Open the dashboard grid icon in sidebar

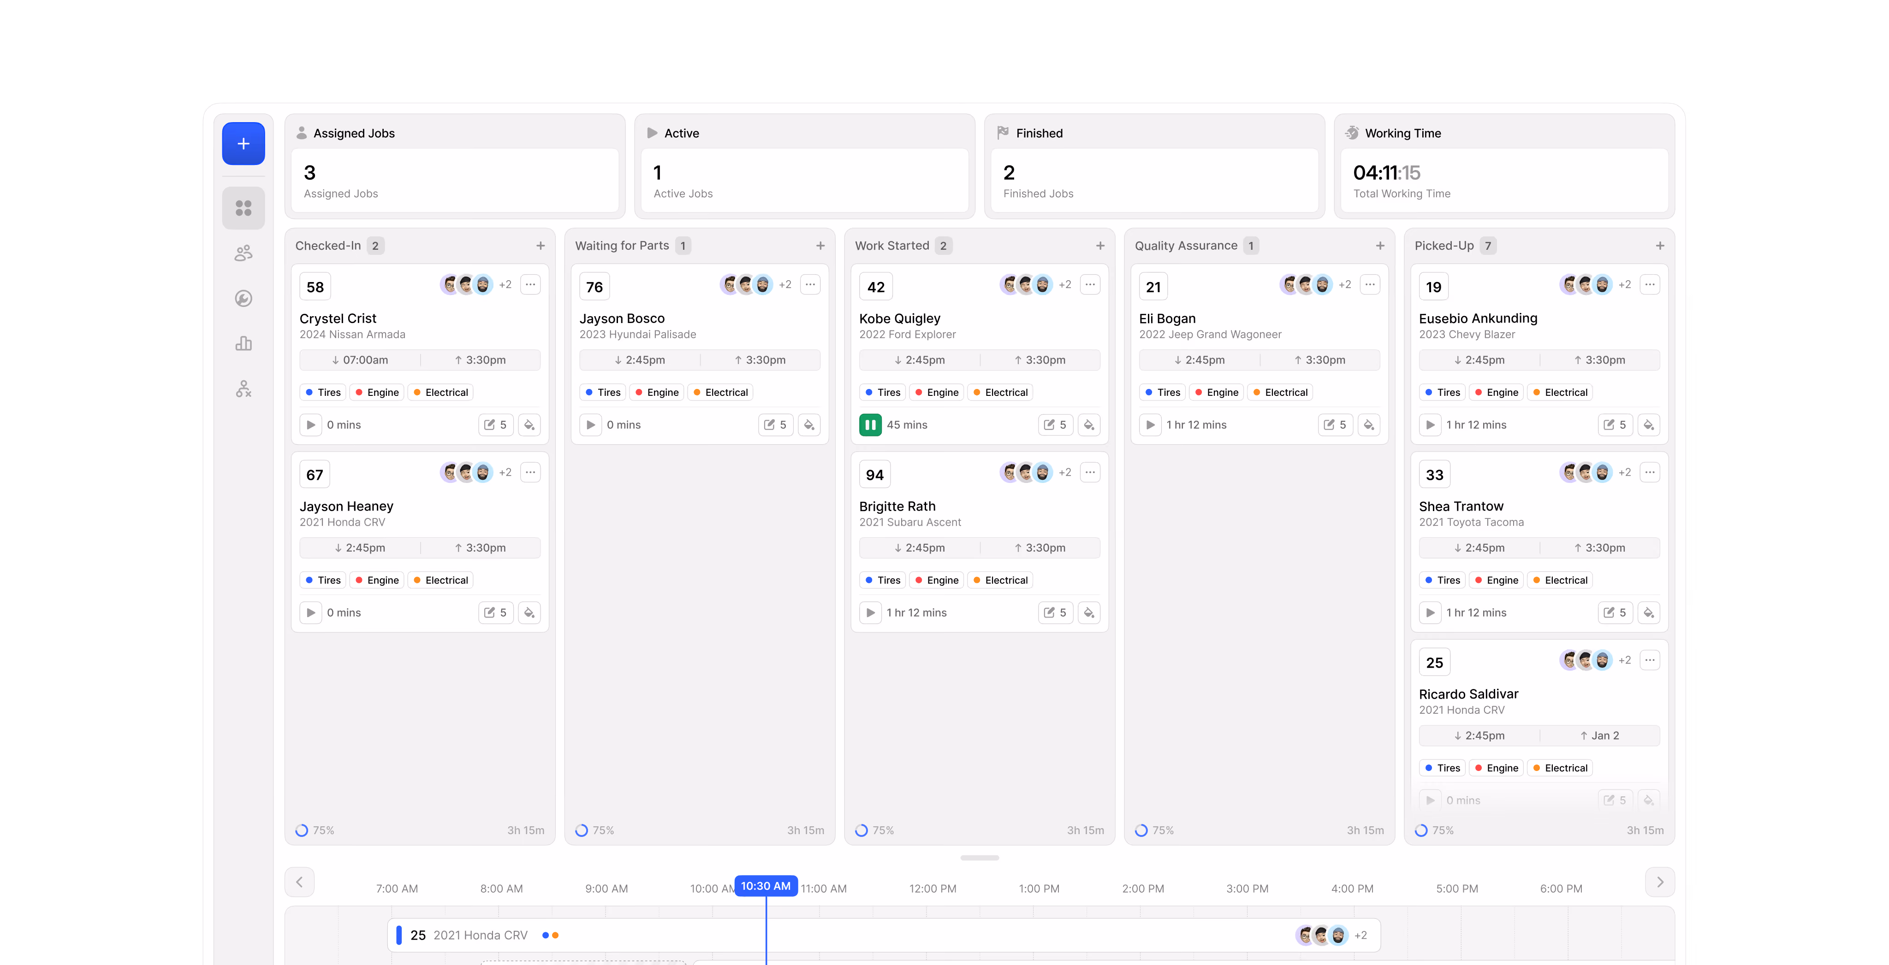point(244,208)
